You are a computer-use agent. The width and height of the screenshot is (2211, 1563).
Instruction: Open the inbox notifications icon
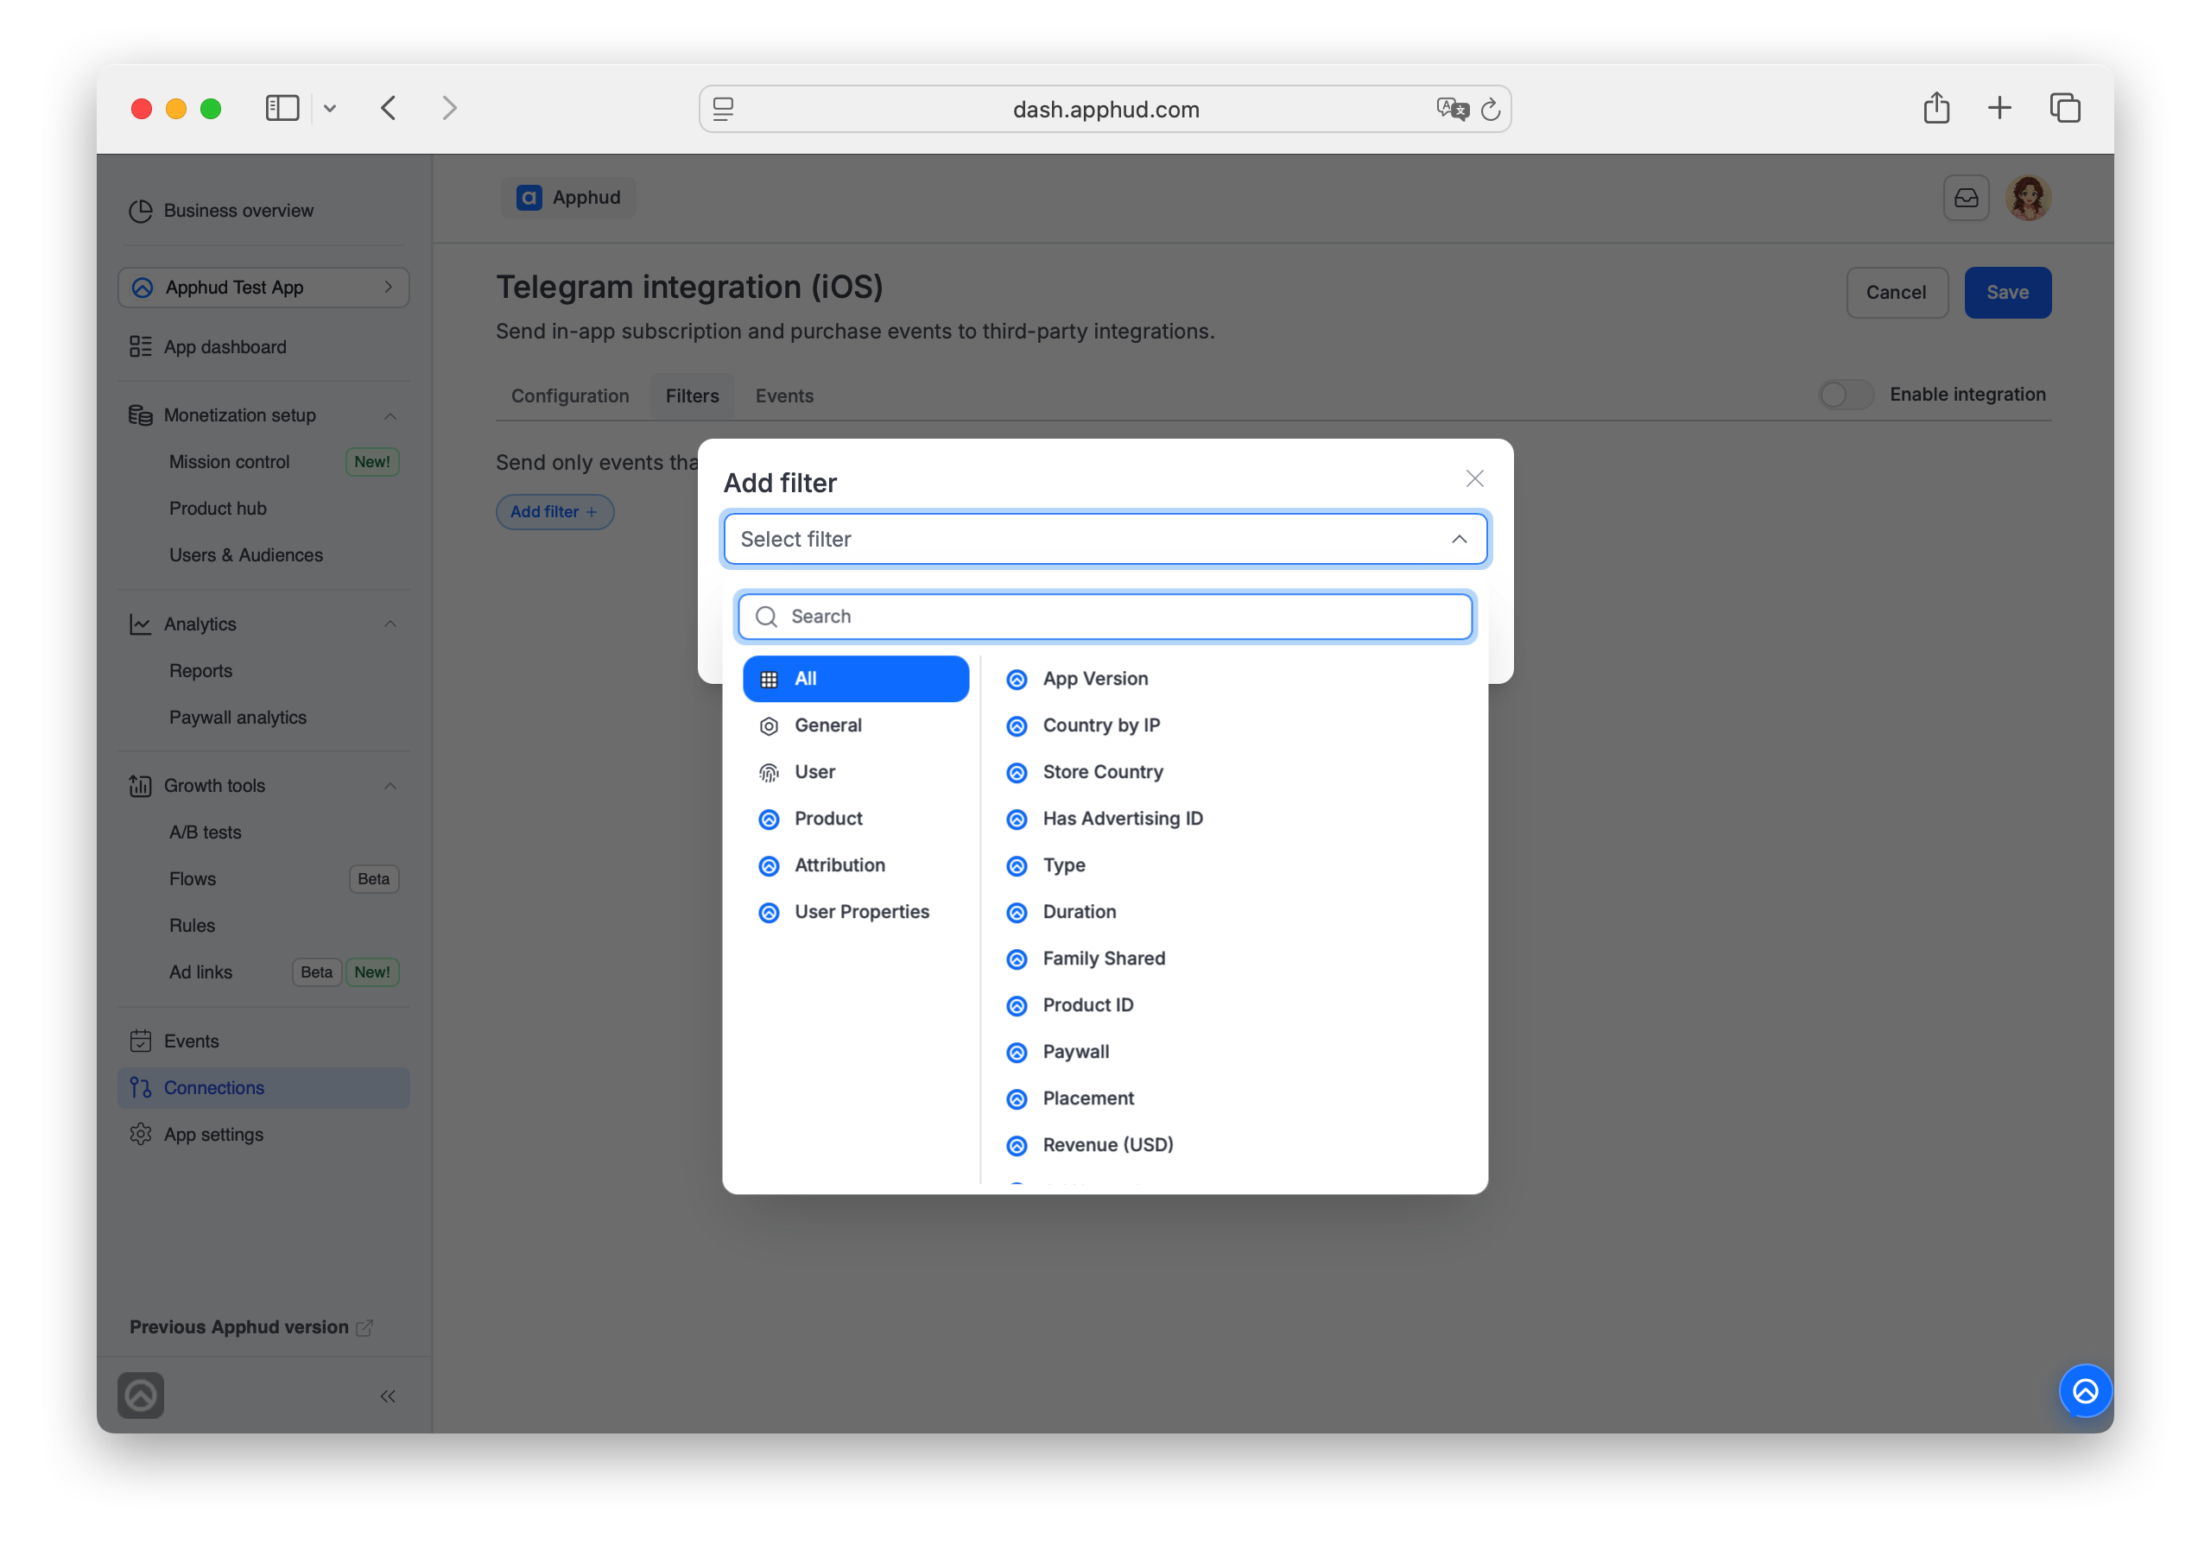click(1966, 199)
